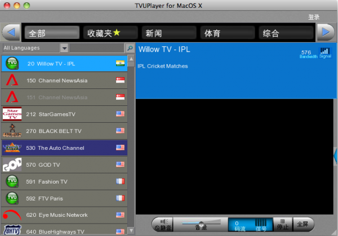Click the US flag on StarGamesTV row
Screen dimensions: 338x236
click(121, 114)
